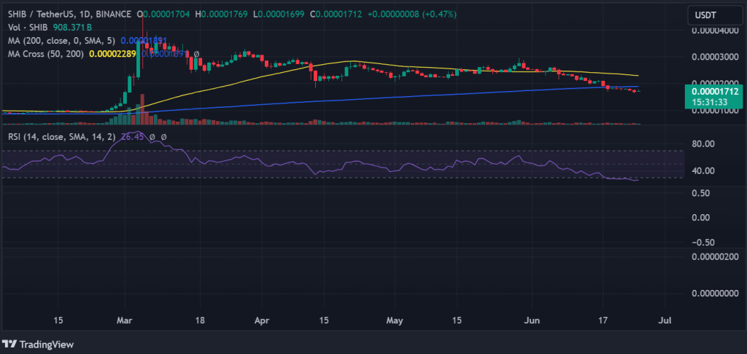Click the MA 200 value 0.00001891 in blue
747x354 pixels.
(x=144, y=41)
